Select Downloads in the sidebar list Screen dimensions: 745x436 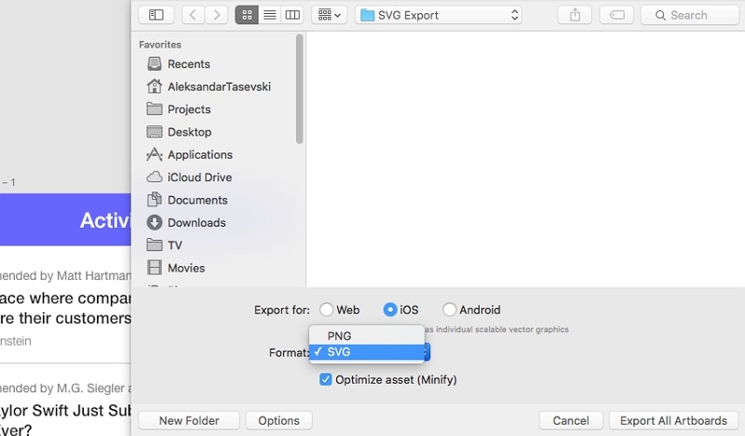[196, 223]
